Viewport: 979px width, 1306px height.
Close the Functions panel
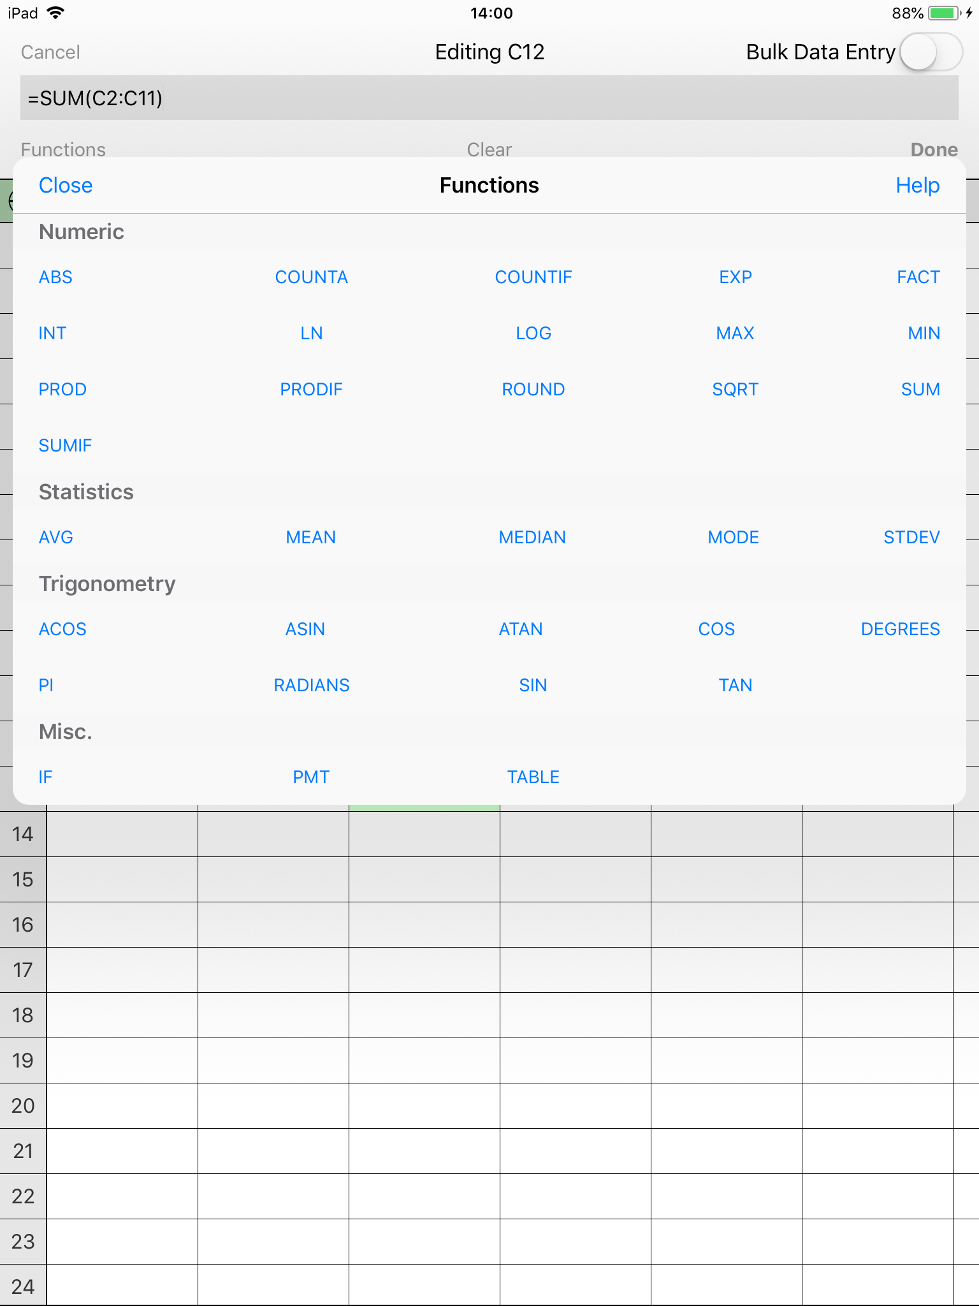click(66, 186)
